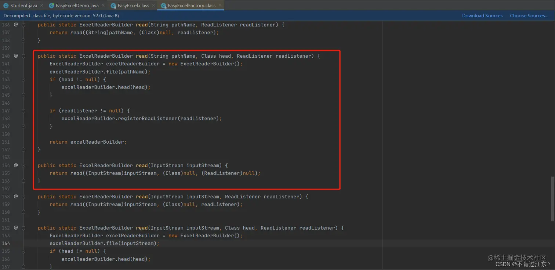Collapse the method starting on line 136
This screenshot has width=555, height=270.
point(23,25)
